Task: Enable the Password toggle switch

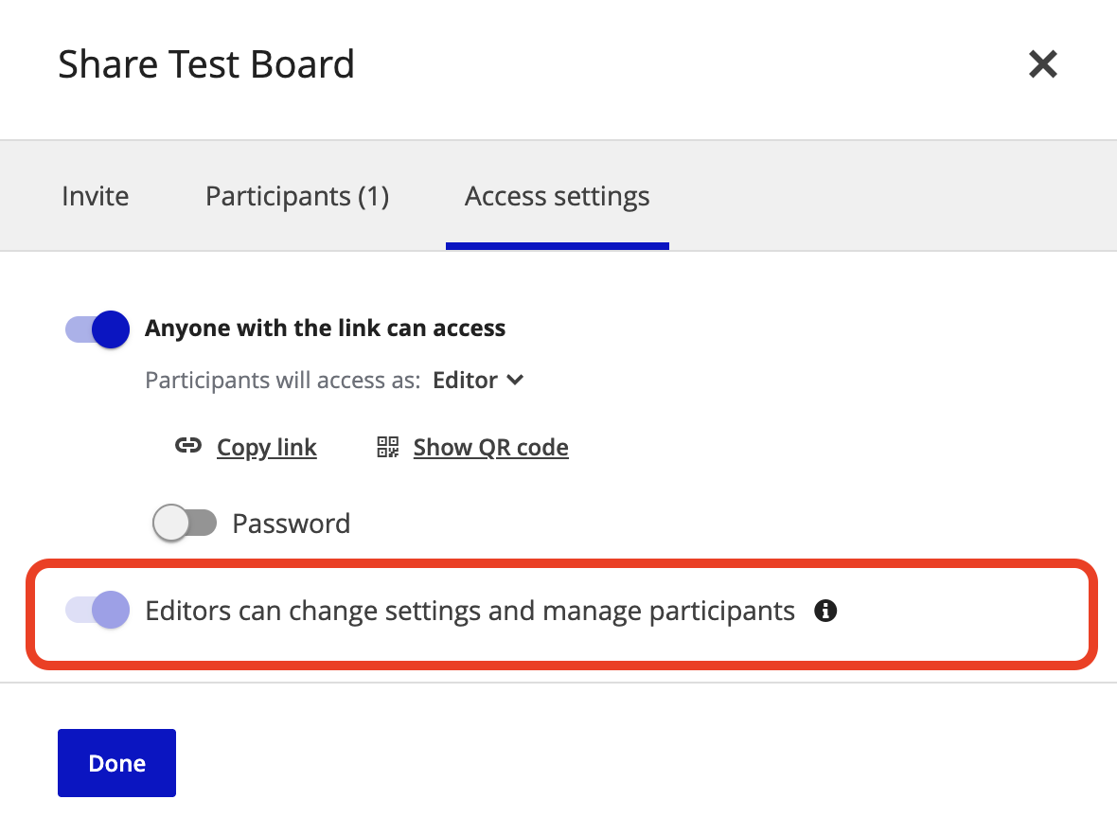Action: click(x=185, y=523)
